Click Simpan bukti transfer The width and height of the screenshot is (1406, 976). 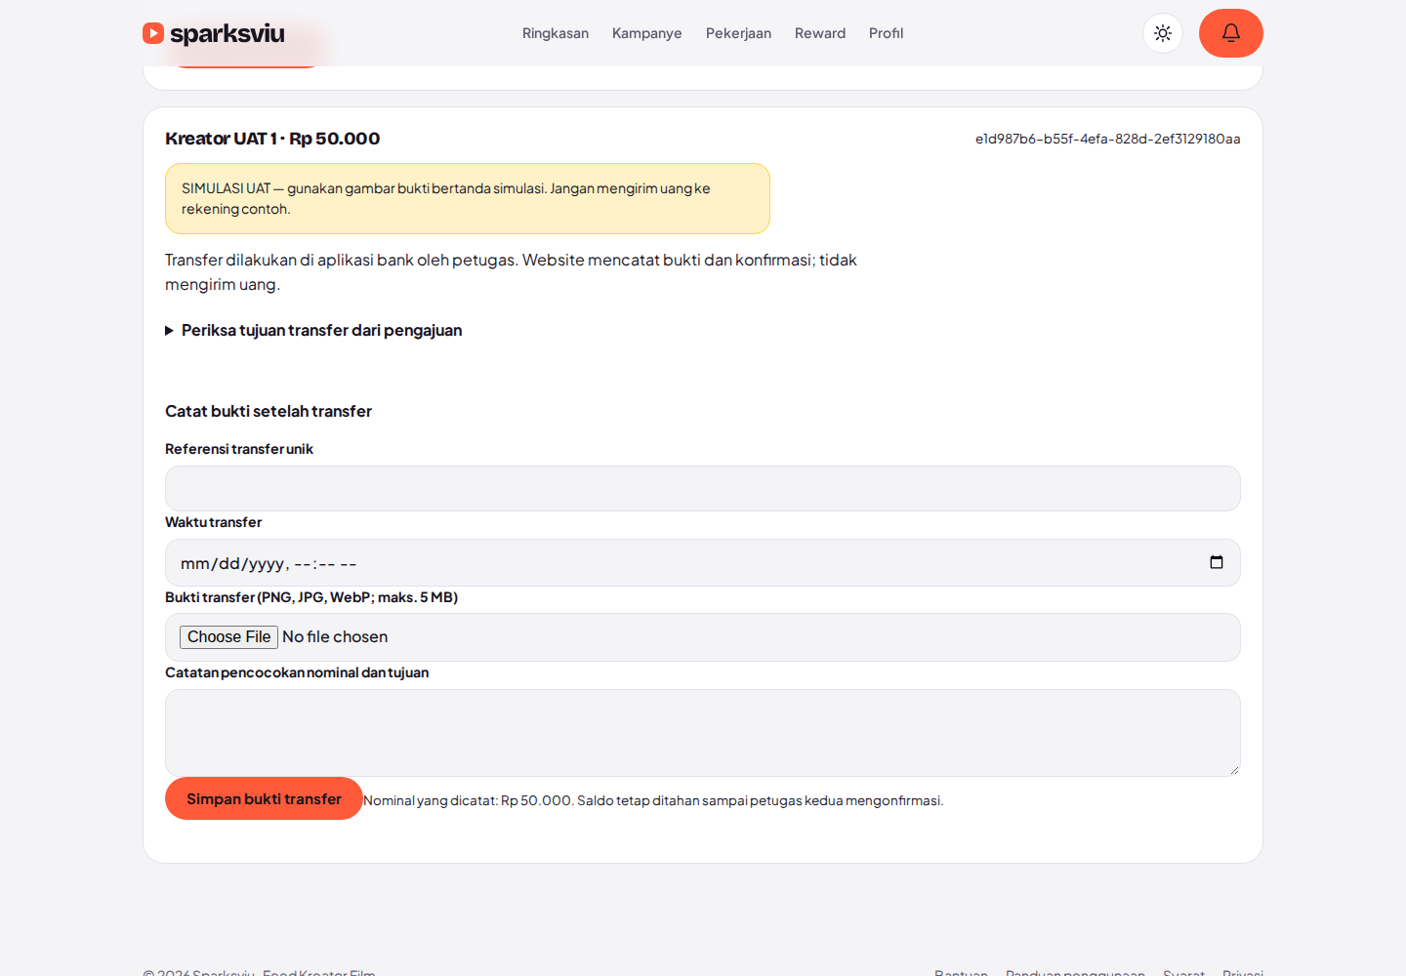264,798
